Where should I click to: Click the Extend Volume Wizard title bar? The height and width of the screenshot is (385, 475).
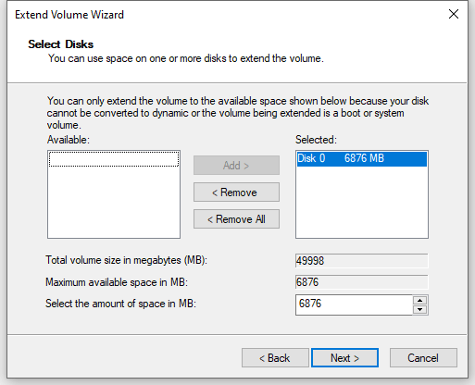click(216, 15)
